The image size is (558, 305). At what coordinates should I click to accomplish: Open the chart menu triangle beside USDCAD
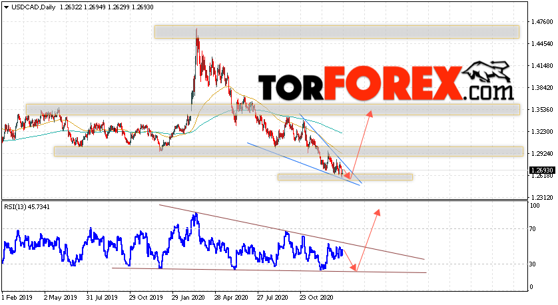pyautogui.click(x=6, y=7)
